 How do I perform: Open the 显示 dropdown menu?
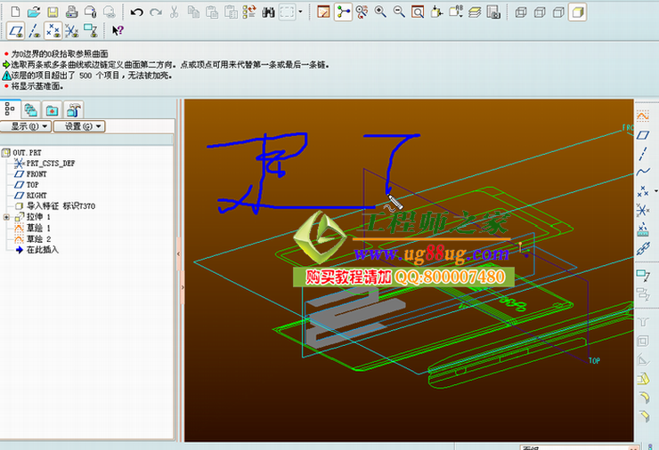tap(26, 126)
